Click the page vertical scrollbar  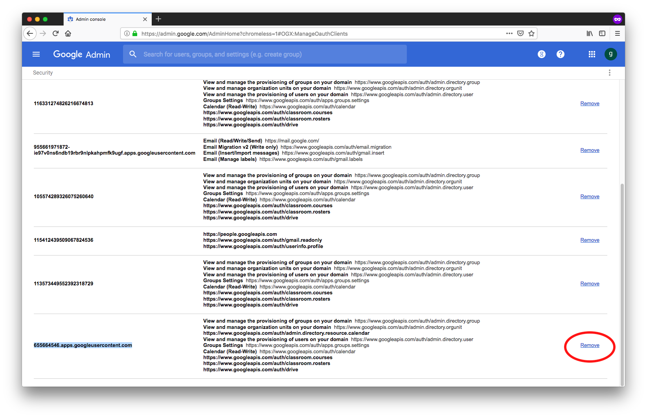(622, 285)
